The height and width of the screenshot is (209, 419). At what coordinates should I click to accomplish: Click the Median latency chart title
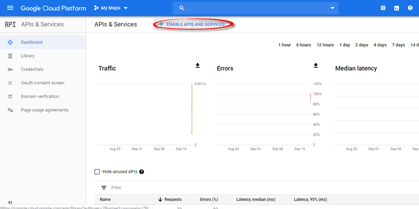point(356,69)
